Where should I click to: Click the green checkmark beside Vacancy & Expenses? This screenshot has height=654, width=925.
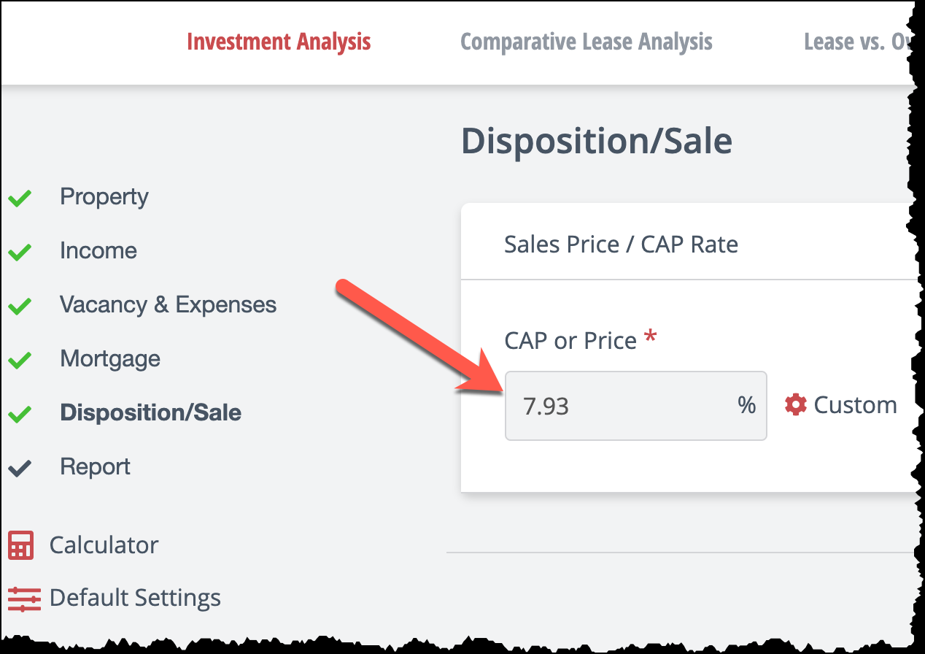click(x=20, y=305)
